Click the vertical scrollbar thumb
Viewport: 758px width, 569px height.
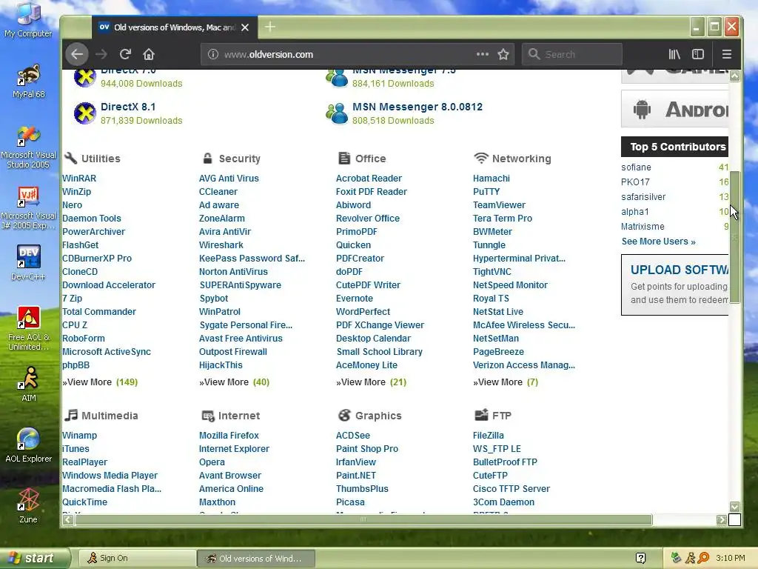(x=735, y=237)
